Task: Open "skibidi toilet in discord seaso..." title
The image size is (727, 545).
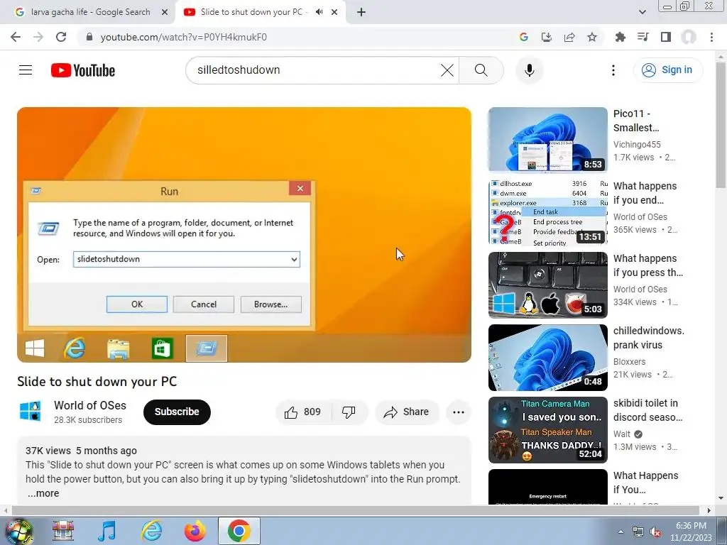Action: click(647, 410)
